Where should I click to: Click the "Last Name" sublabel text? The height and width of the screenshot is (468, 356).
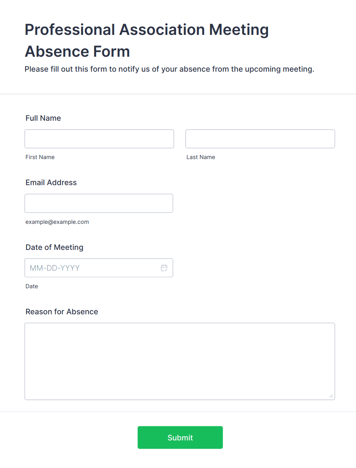click(x=201, y=157)
